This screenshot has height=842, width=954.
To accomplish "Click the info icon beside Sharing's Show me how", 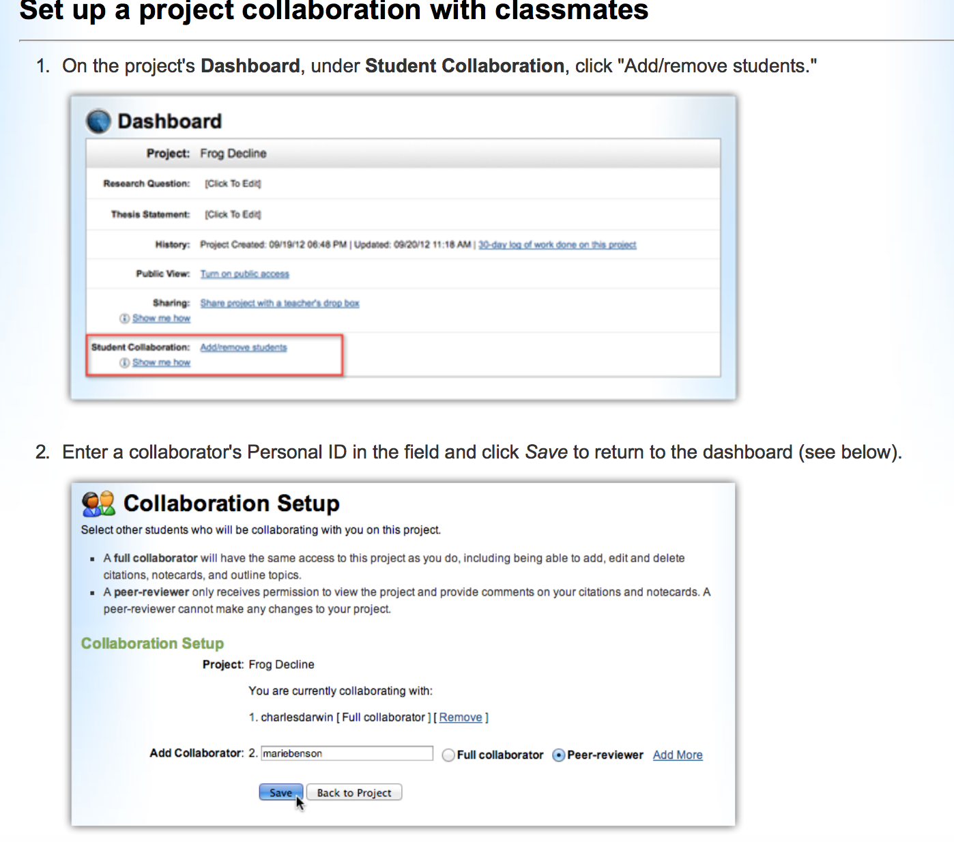I will point(124,318).
